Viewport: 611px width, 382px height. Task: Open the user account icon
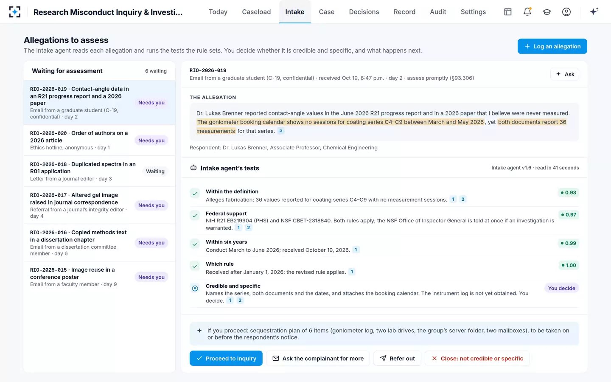566,12
